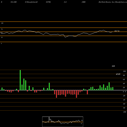Click the MR axis label 20

click(x=124, y=88)
